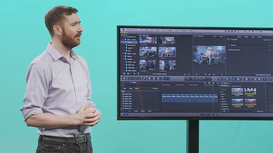Open the browser gear action dropdown
Screen dimensions: 273x153
coord(129,74)
